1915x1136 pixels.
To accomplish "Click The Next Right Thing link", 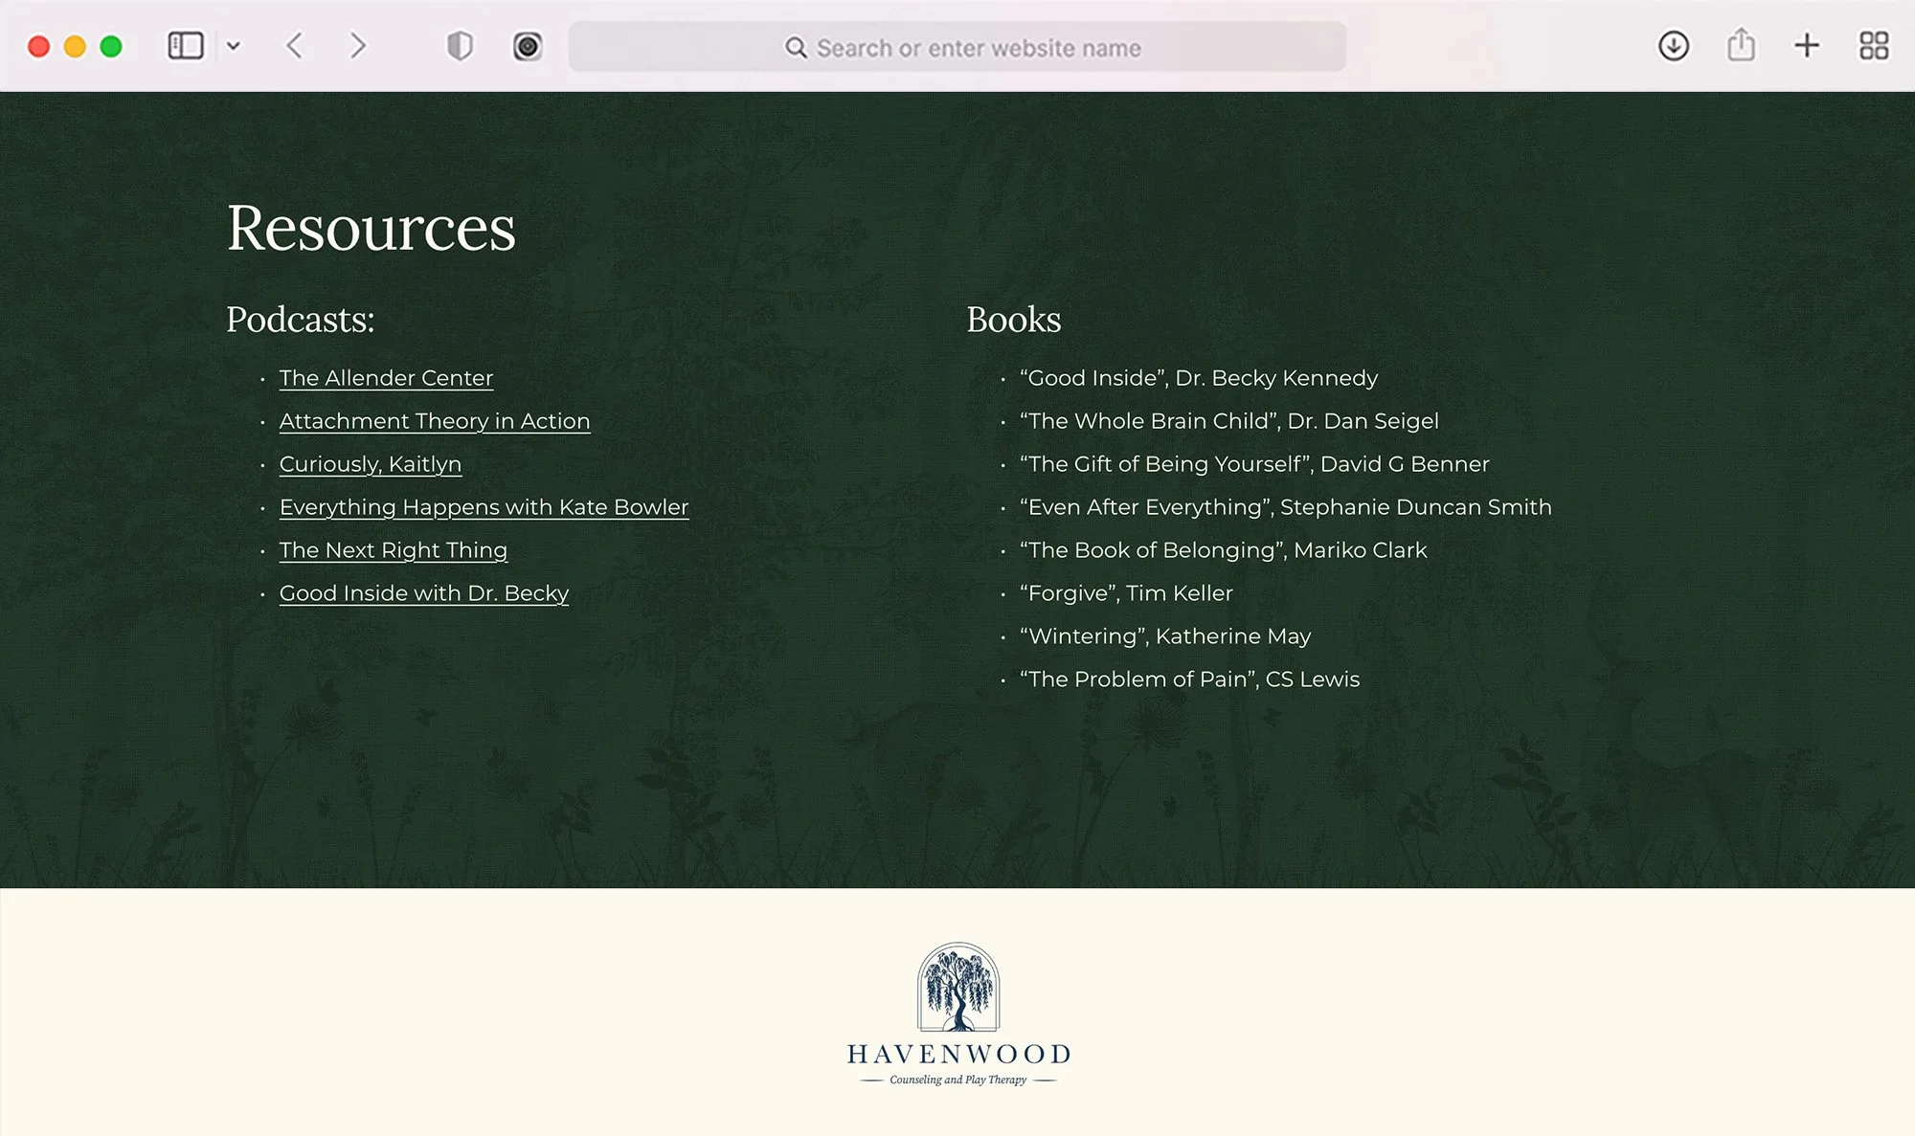I will click(393, 549).
